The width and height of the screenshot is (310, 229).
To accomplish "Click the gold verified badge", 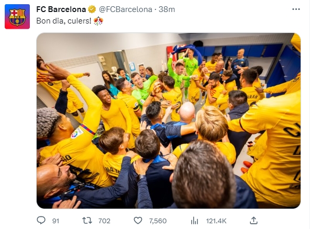I will [92, 9].
